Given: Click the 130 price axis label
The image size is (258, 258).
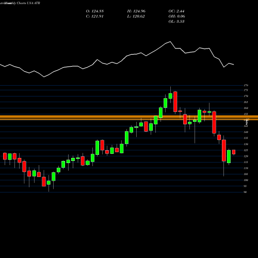Looking at the screenshot, I should pos(246,144).
